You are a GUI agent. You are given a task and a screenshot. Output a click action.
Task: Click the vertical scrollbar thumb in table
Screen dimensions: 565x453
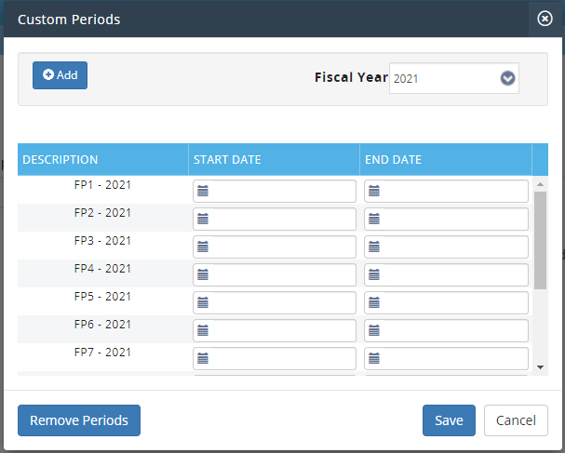click(x=541, y=240)
